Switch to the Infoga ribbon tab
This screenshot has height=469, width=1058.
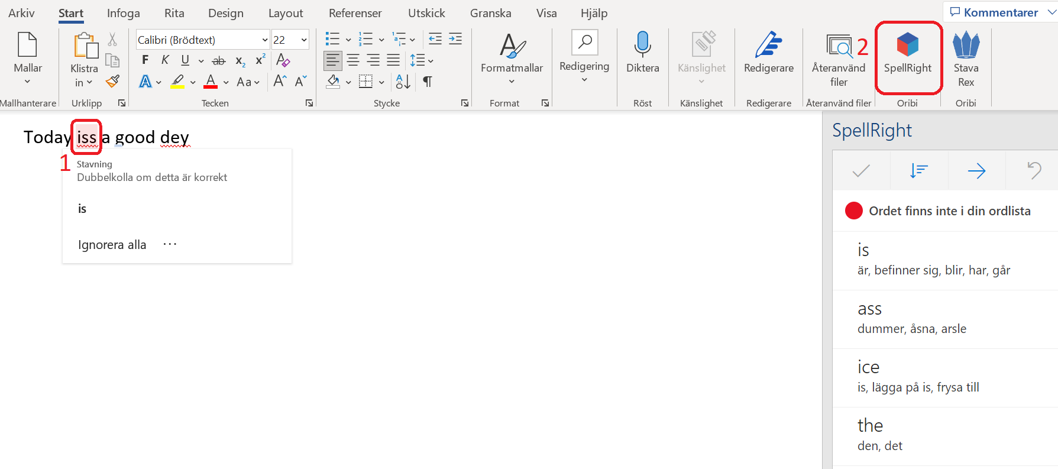[124, 13]
